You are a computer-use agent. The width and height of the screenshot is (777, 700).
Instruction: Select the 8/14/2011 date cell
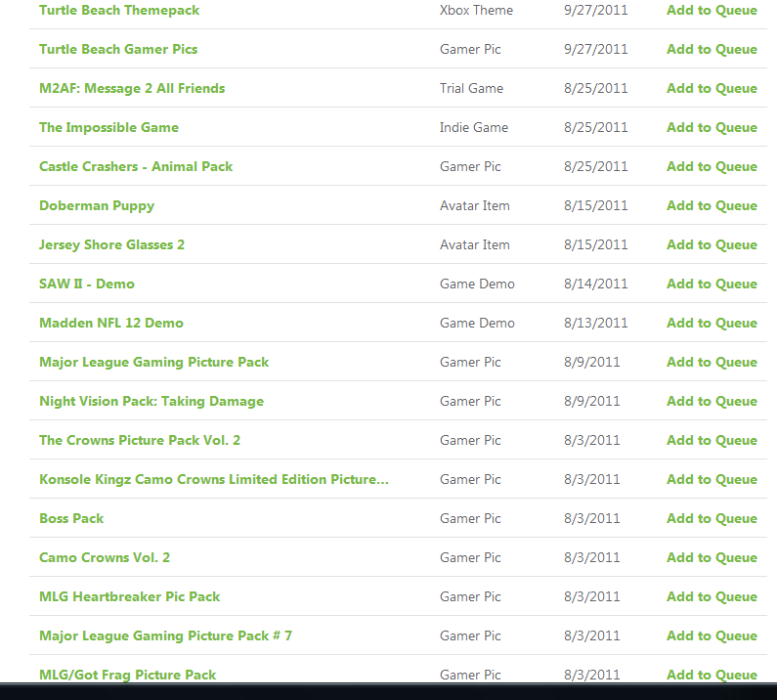(x=595, y=284)
